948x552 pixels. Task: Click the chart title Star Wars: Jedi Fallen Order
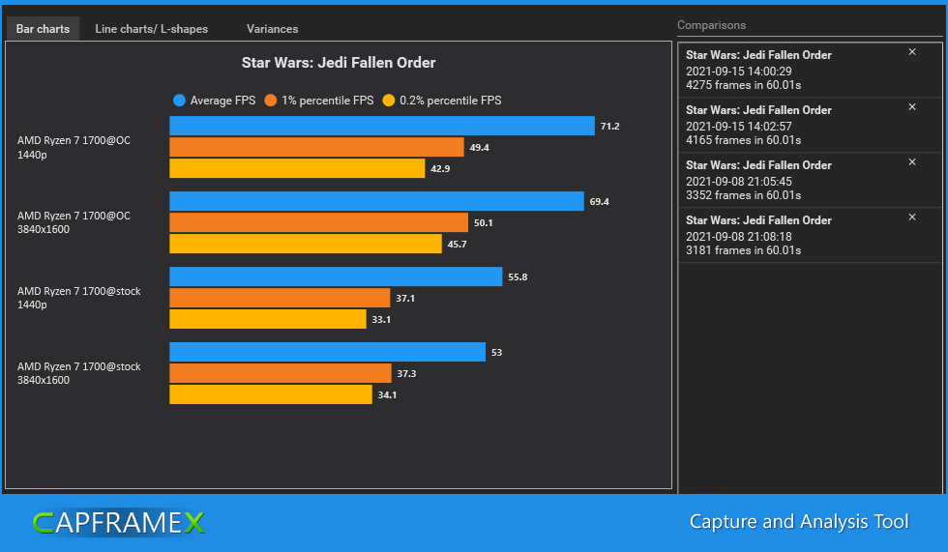(339, 63)
